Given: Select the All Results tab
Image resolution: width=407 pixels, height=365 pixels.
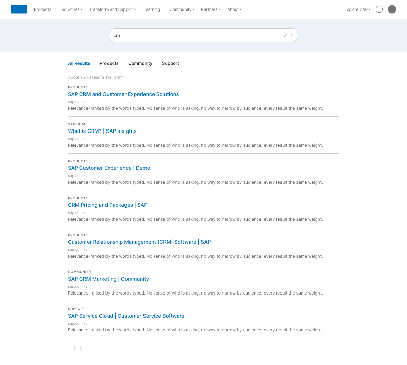Looking at the screenshot, I should 79,63.
